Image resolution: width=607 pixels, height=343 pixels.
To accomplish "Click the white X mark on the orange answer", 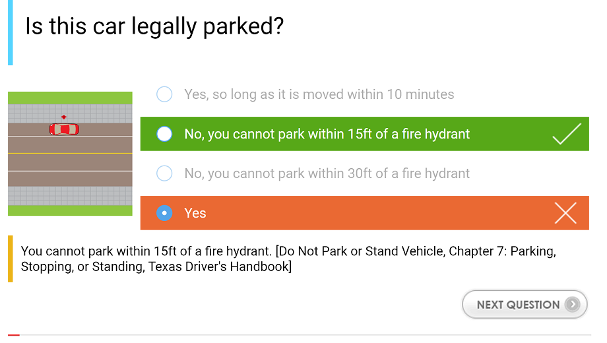I will (565, 213).
